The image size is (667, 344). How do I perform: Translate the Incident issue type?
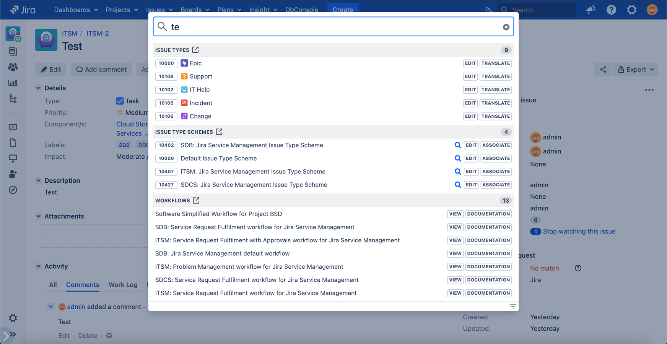point(496,103)
